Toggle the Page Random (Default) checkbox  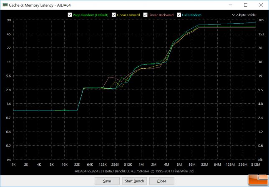pos(70,15)
